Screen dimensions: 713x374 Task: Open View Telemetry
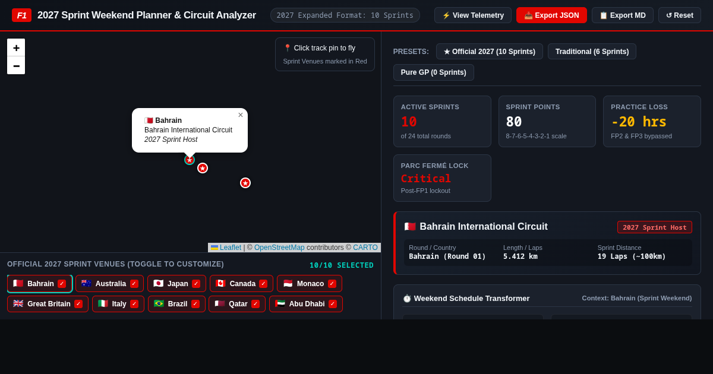pyautogui.click(x=473, y=15)
